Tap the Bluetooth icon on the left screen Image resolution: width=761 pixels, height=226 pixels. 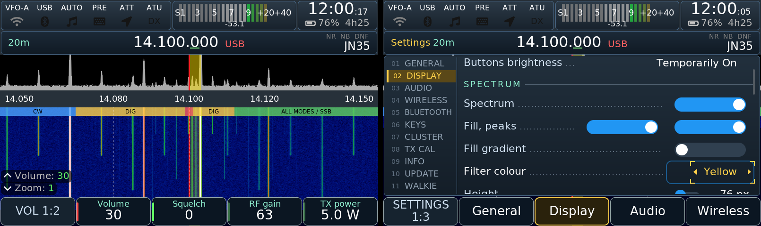(x=44, y=21)
